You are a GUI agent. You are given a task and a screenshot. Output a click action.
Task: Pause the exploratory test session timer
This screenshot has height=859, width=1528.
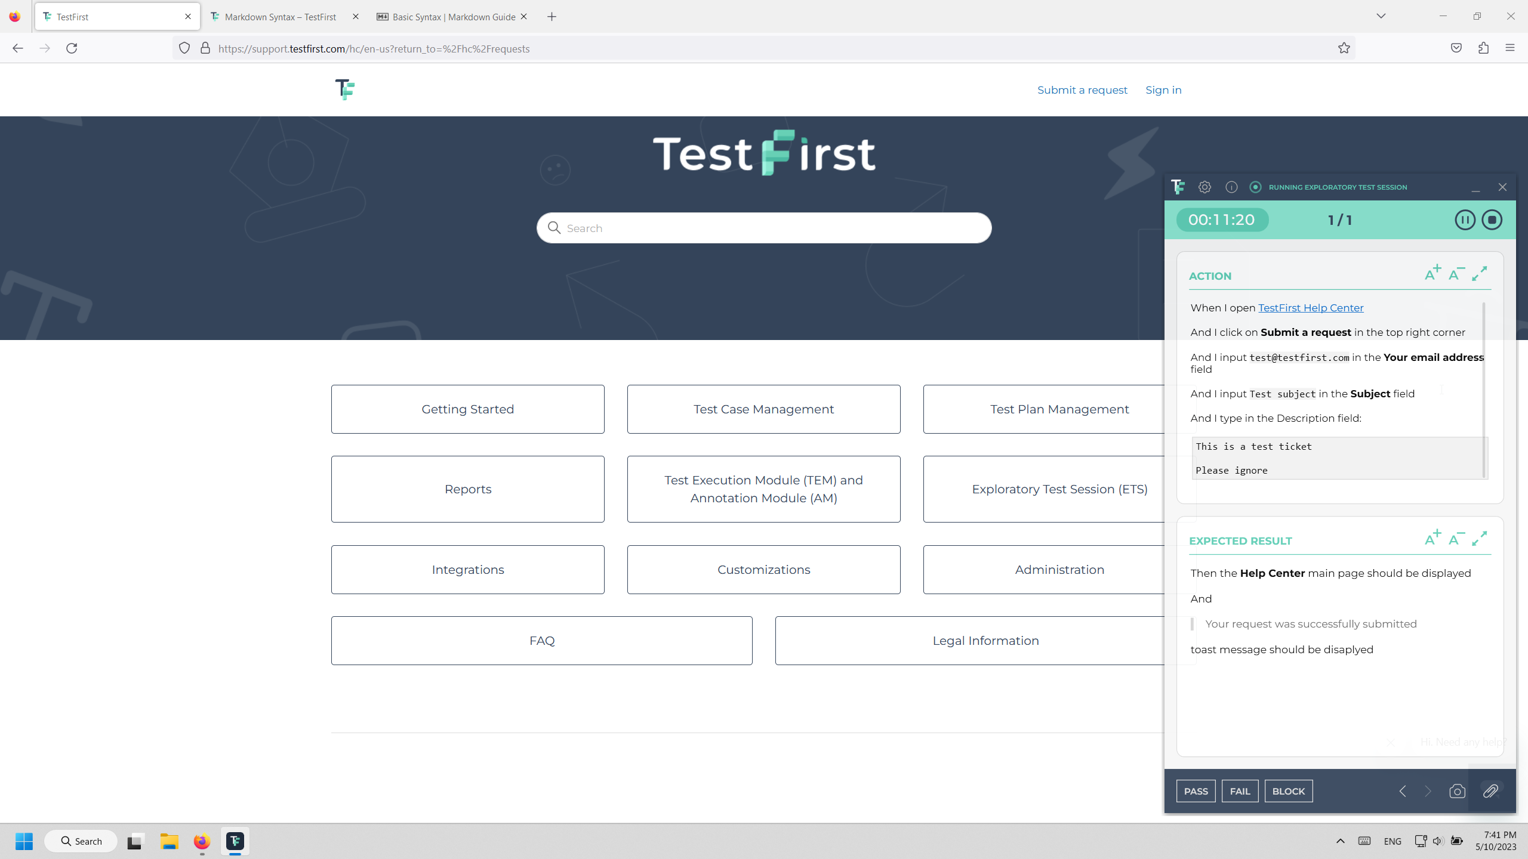tap(1465, 220)
